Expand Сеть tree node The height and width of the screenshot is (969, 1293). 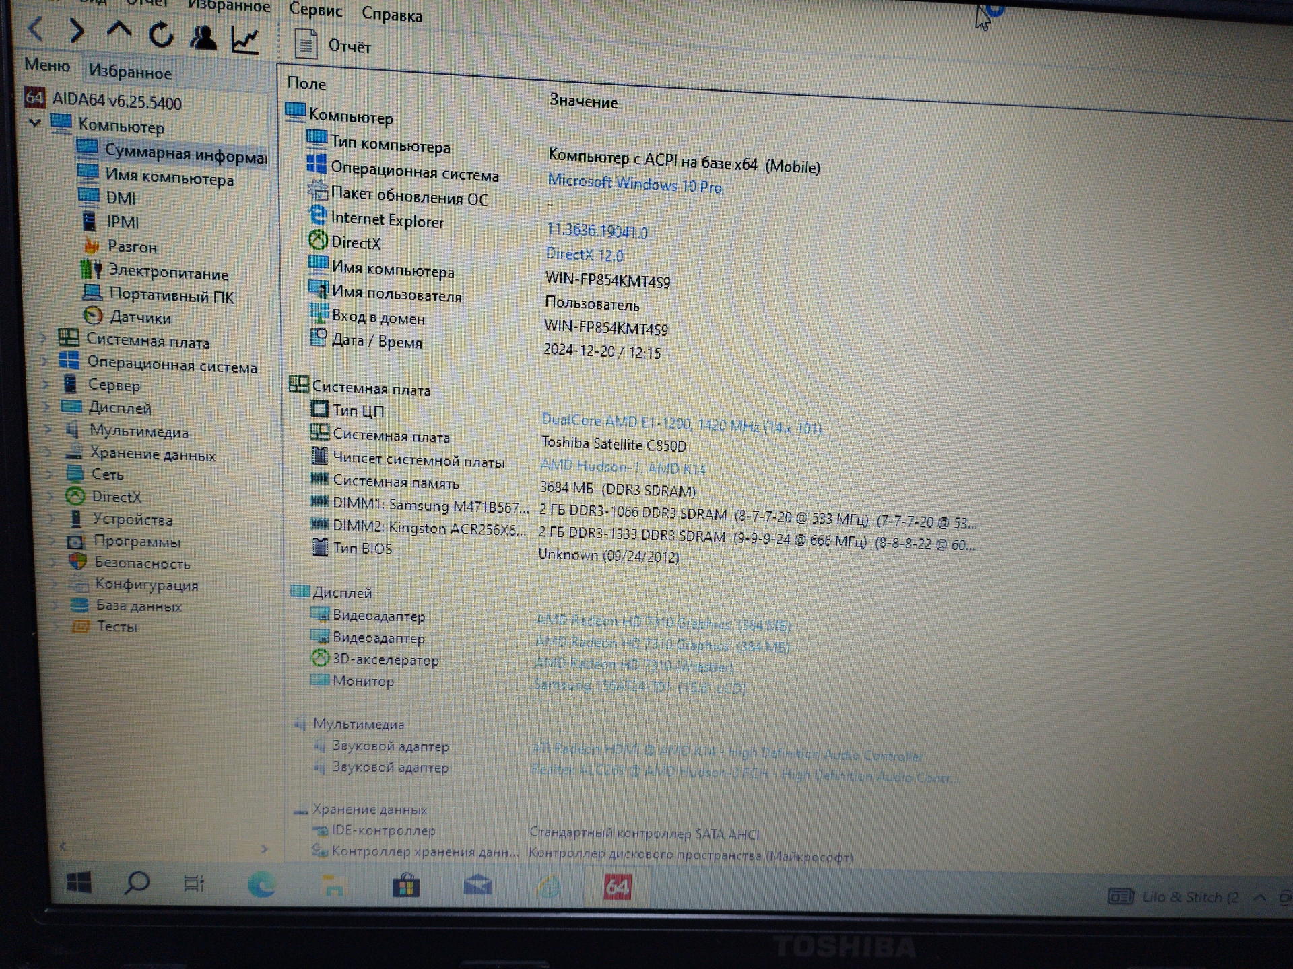[49, 474]
